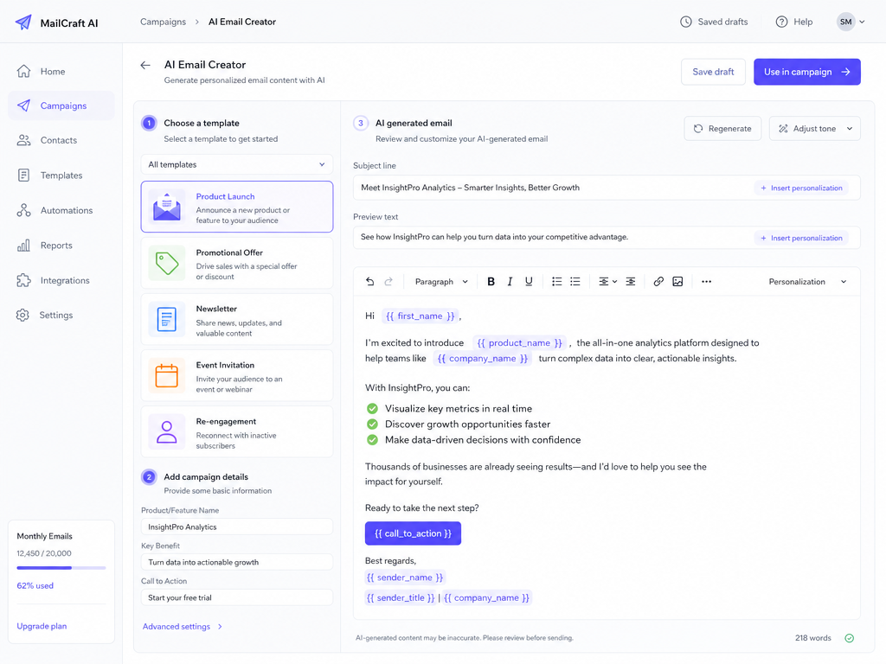Pick the Event Invitation template

pyautogui.click(x=237, y=376)
